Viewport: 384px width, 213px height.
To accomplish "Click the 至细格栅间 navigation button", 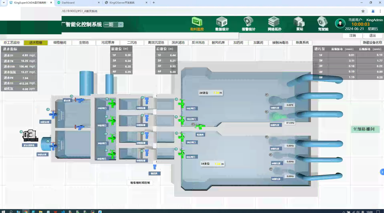I will click(x=365, y=129).
